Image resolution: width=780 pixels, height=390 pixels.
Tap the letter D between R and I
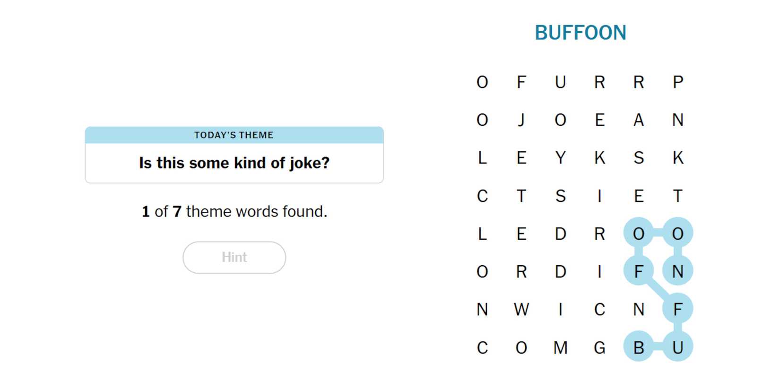[x=560, y=271]
